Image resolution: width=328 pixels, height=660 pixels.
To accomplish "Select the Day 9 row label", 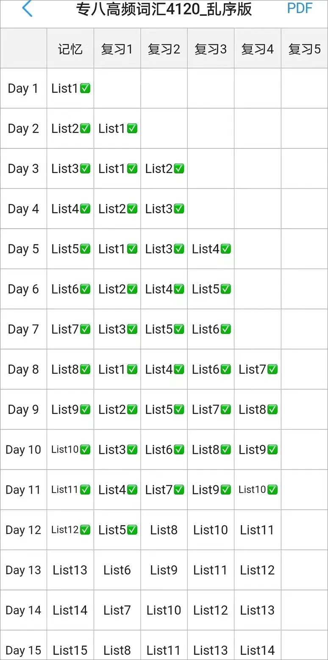I will 23,410.
